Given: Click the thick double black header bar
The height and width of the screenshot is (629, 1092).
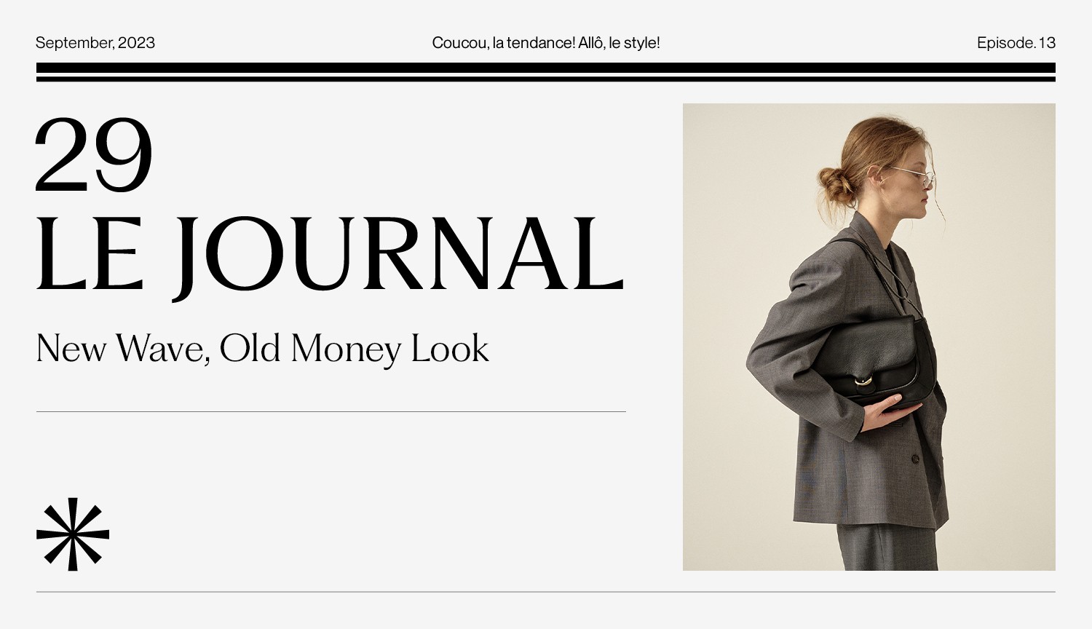Looking at the screenshot, I should click(x=546, y=72).
